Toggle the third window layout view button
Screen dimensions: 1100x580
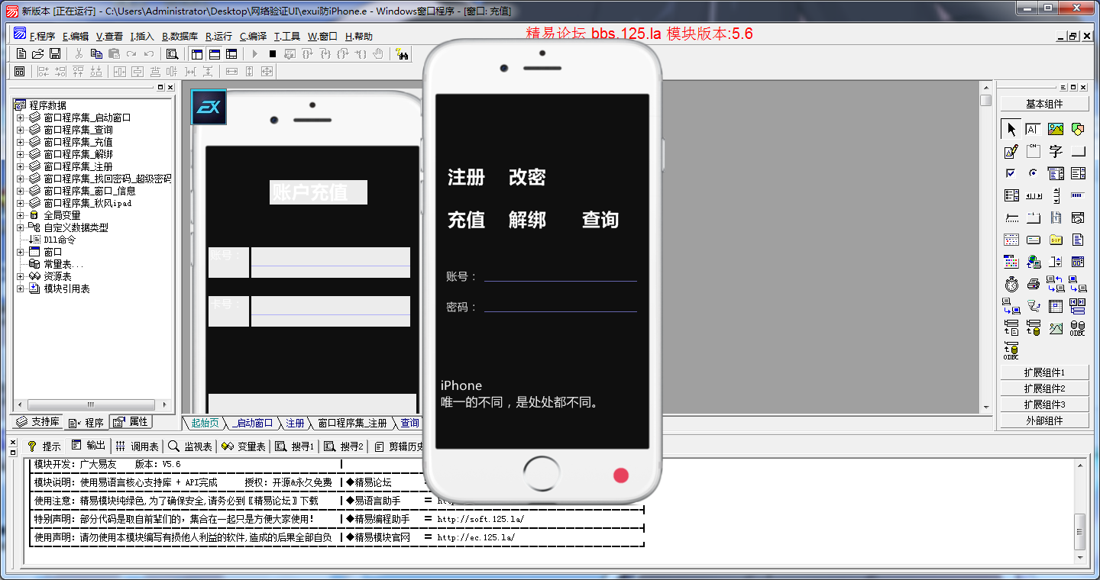[x=231, y=53]
